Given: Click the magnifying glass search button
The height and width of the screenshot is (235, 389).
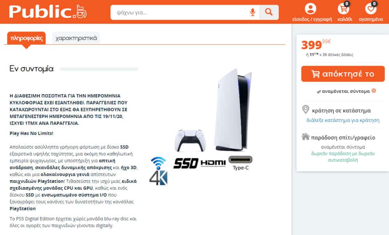Looking at the screenshot, I should click(x=269, y=12).
